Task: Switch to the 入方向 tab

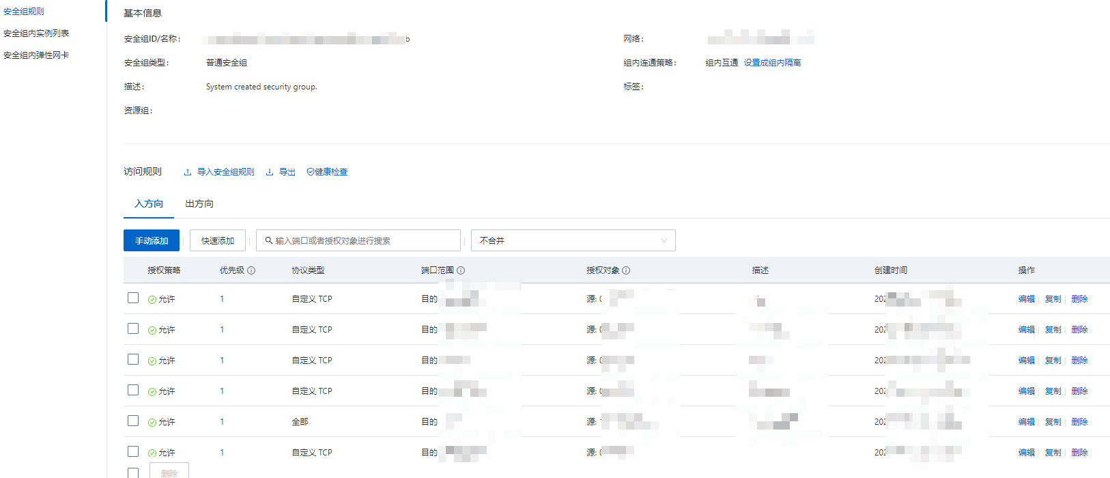Action: point(149,203)
